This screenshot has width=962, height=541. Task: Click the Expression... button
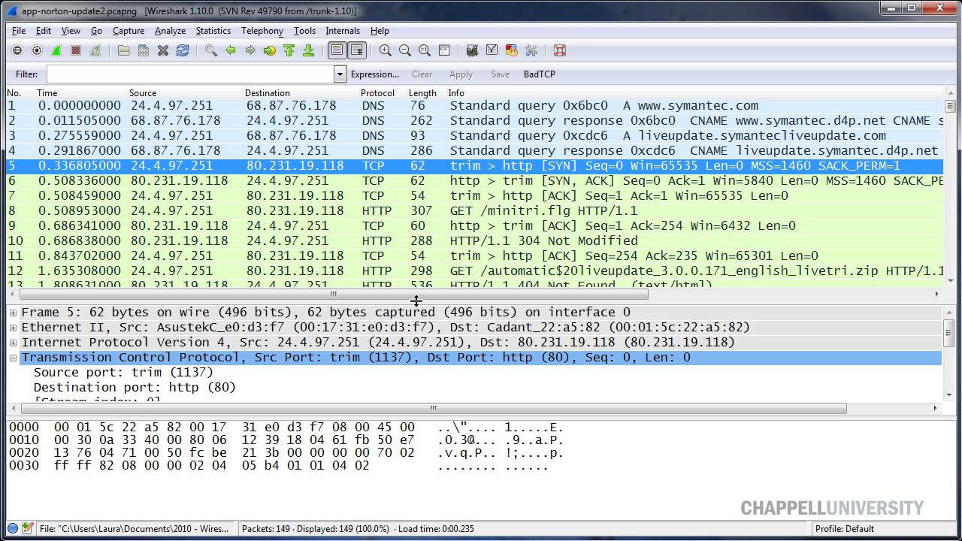(x=375, y=74)
